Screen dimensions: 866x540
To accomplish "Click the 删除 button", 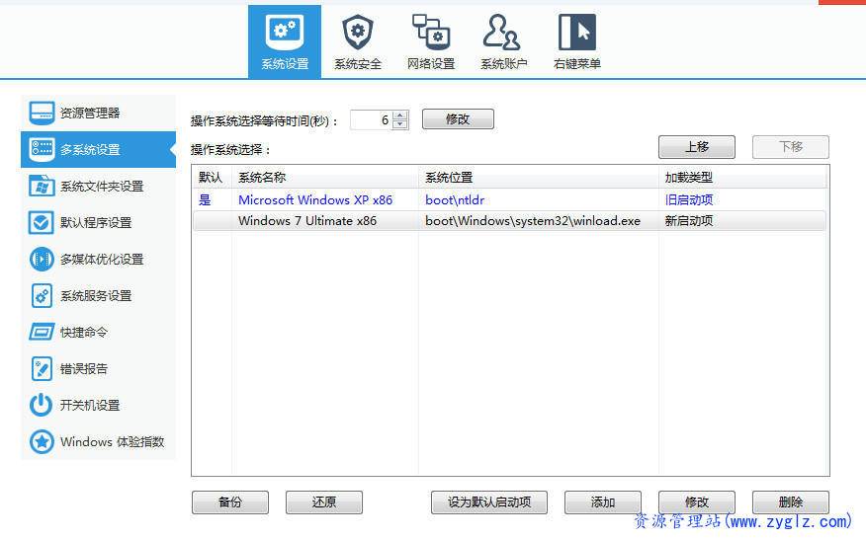I will [790, 502].
